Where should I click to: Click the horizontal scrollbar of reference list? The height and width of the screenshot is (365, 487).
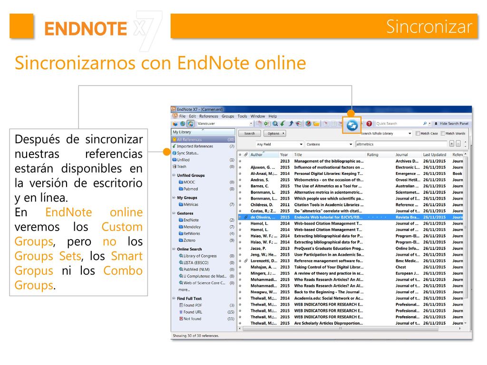341,328
